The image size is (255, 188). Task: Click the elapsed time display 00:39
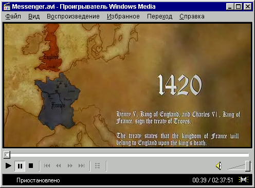[199, 180]
